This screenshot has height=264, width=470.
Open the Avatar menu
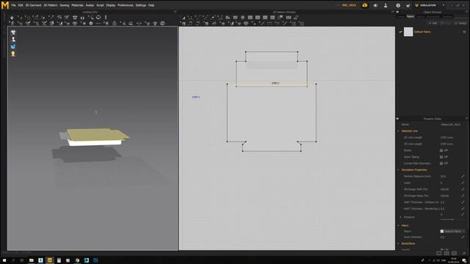pos(90,5)
